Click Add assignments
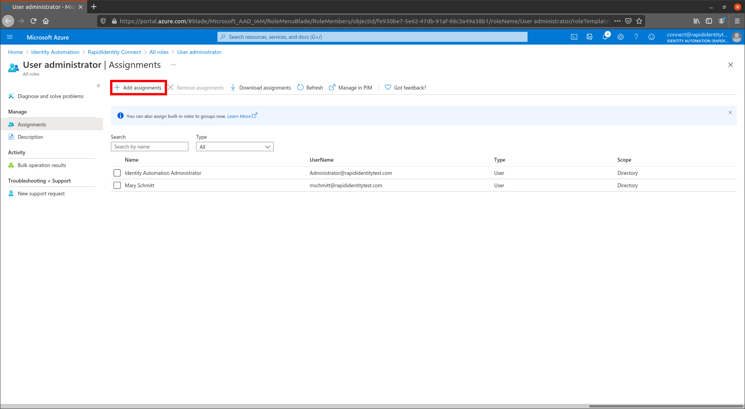Image resolution: width=745 pixels, height=409 pixels. point(138,88)
